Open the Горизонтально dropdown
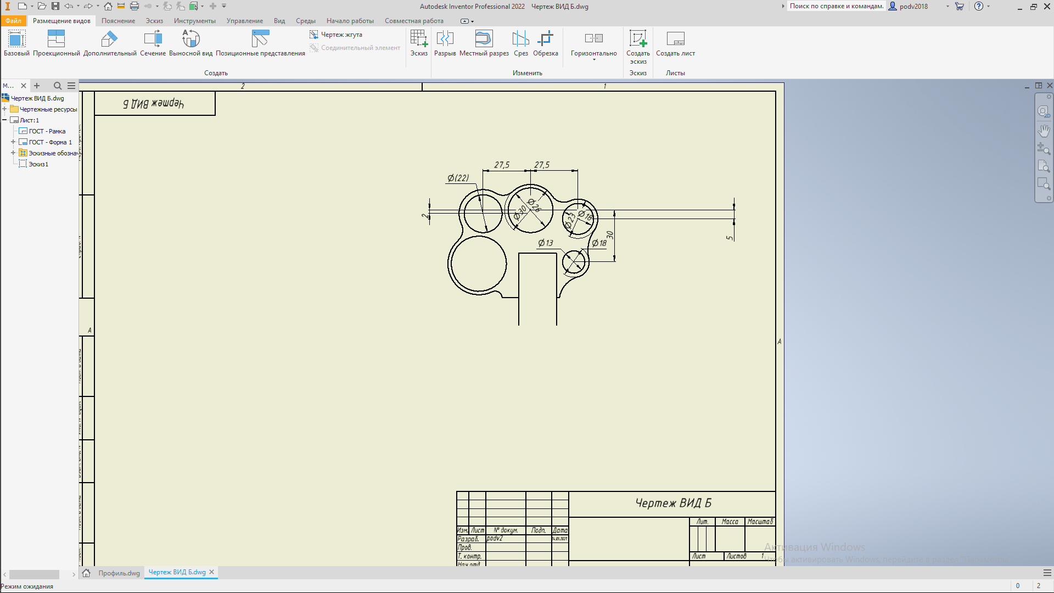Image resolution: width=1054 pixels, height=593 pixels. [x=593, y=59]
